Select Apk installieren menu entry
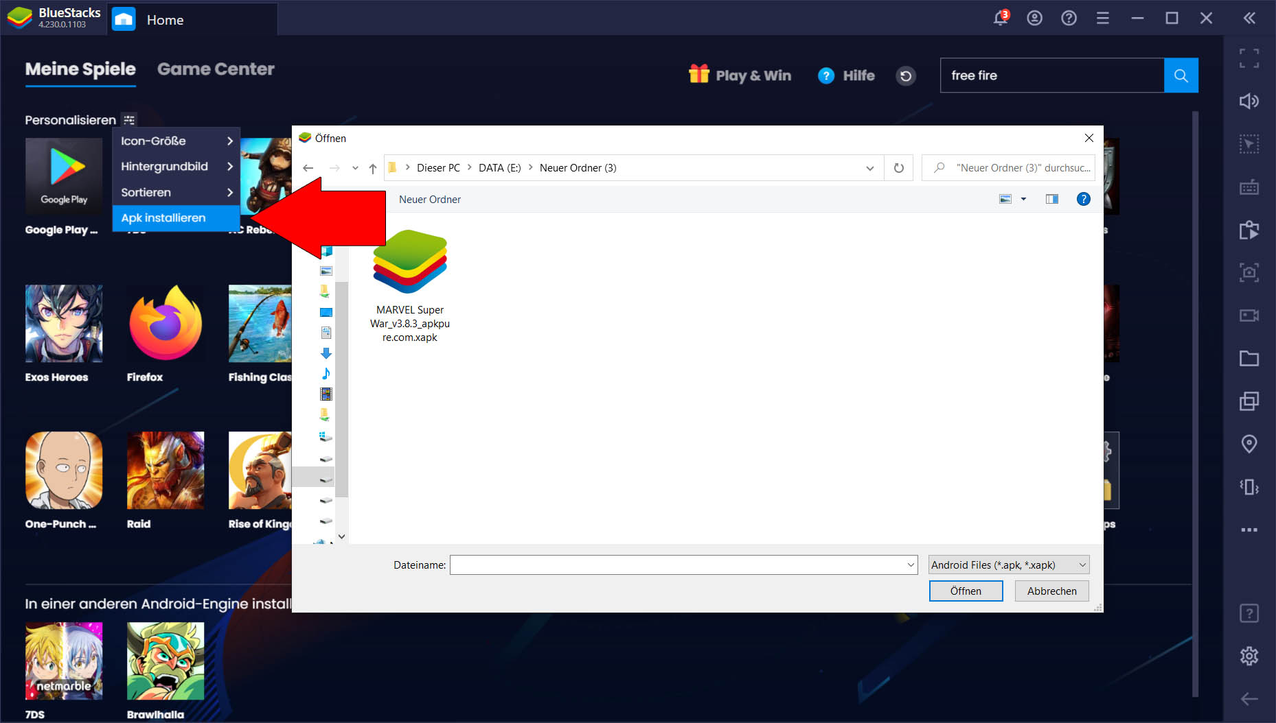The width and height of the screenshot is (1276, 723). coord(176,218)
